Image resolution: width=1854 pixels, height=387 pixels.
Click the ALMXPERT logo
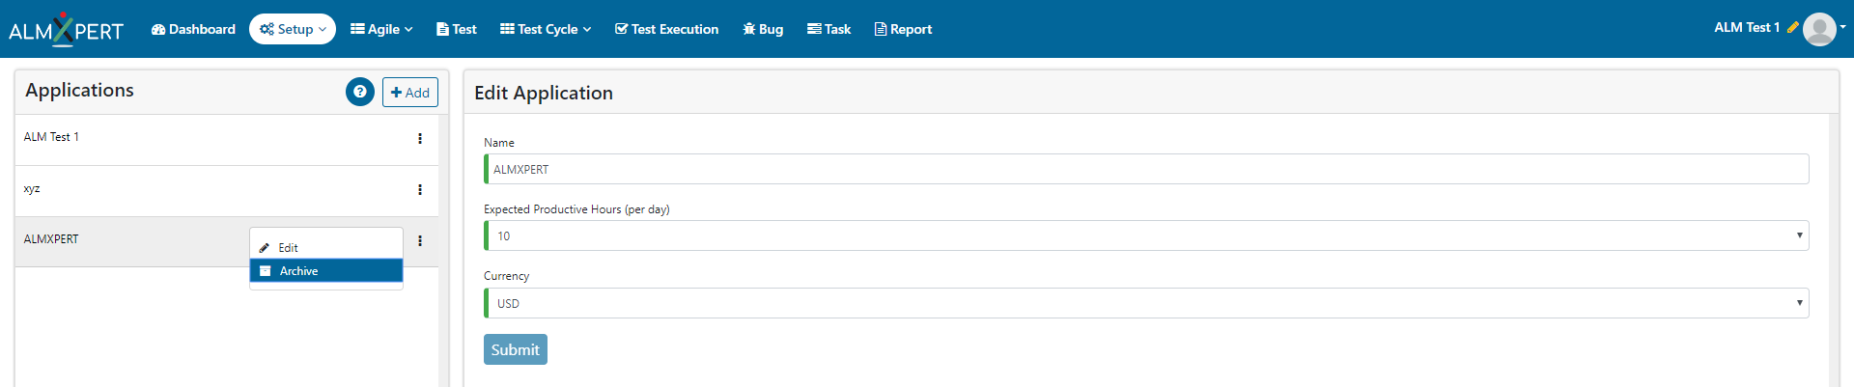pos(66,29)
